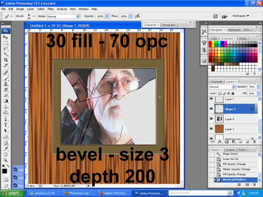Open Flow slider arrow in options bar
The width and height of the screenshot is (263, 197).
[x=130, y=16]
